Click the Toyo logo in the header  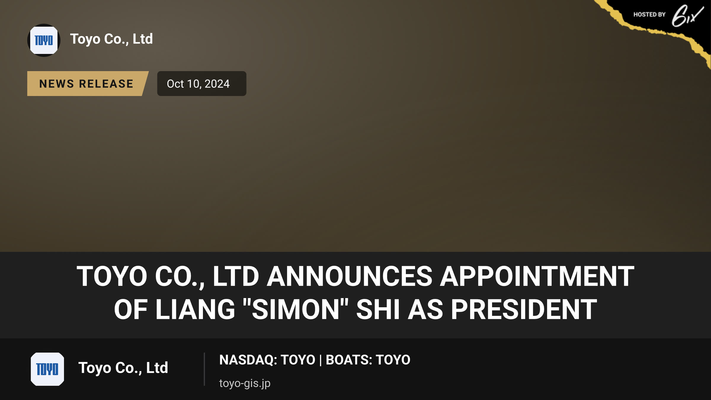pos(44,40)
